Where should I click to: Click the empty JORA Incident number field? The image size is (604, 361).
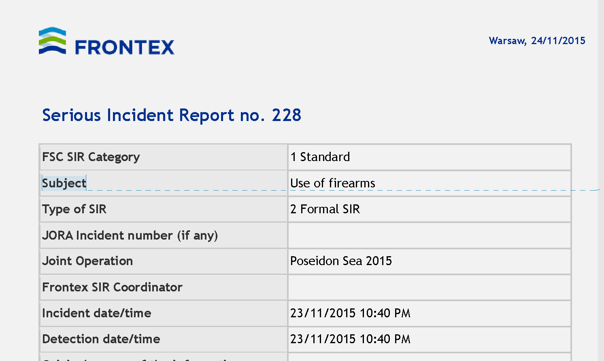click(430, 236)
